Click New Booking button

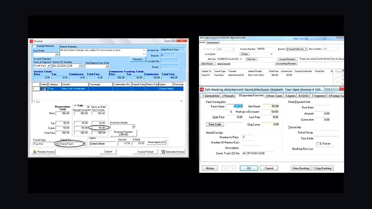[301, 168]
